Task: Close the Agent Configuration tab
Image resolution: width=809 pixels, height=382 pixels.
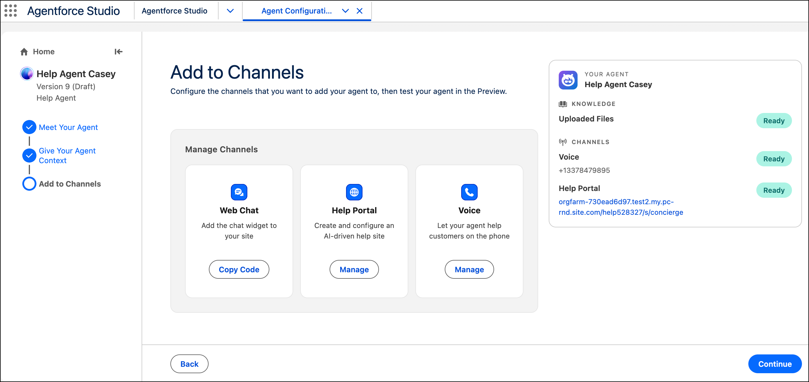Action: click(360, 11)
